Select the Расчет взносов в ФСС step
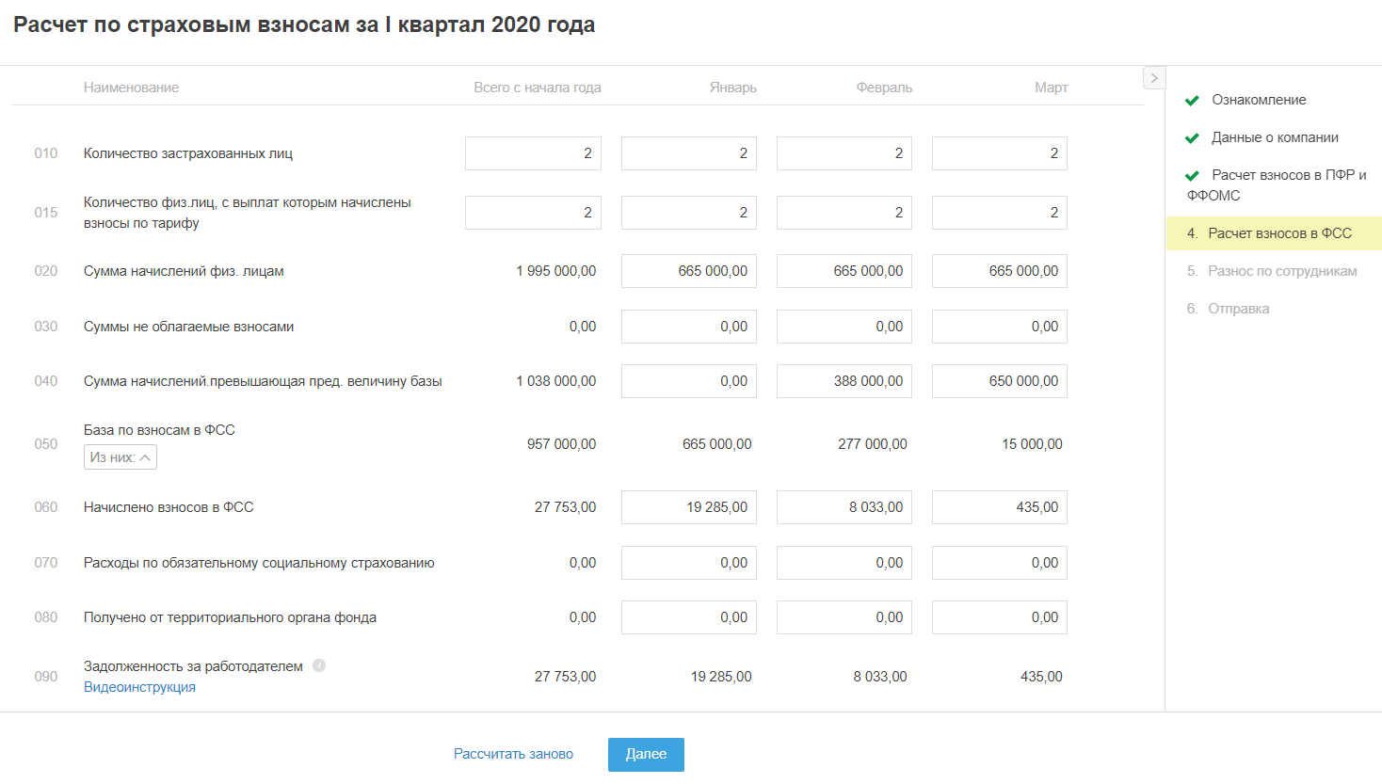This screenshot has height=784, width=1382. tap(1278, 233)
